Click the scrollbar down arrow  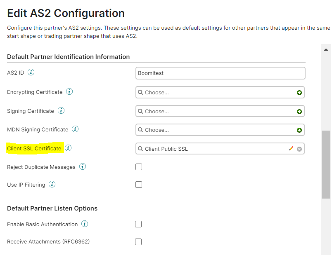click(x=326, y=252)
